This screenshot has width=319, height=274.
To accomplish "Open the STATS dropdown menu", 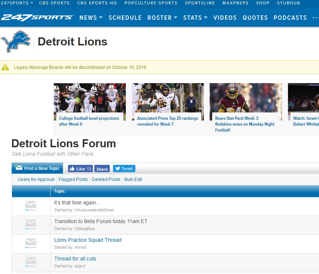I will 195,18.
